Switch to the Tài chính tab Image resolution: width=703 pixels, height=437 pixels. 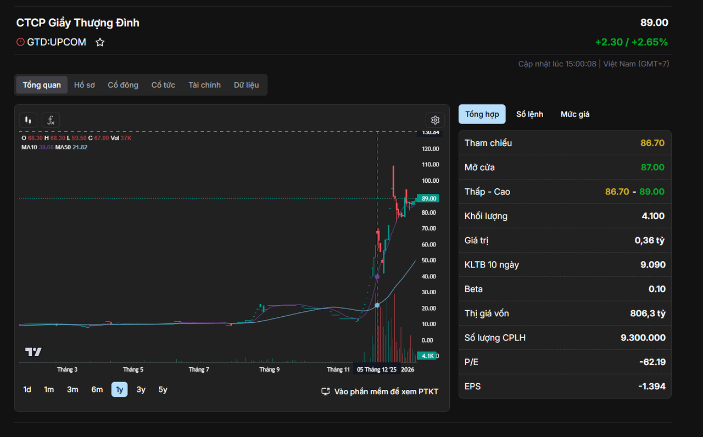click(204, 85)
